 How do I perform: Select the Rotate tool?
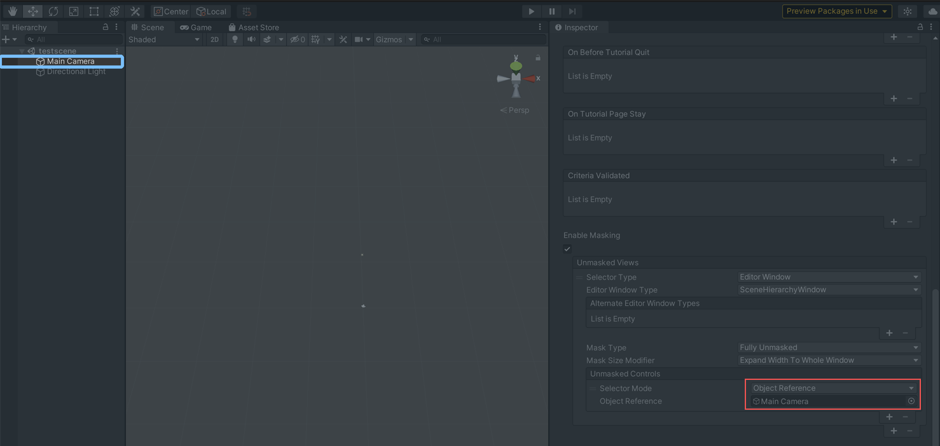pos(53,11)
